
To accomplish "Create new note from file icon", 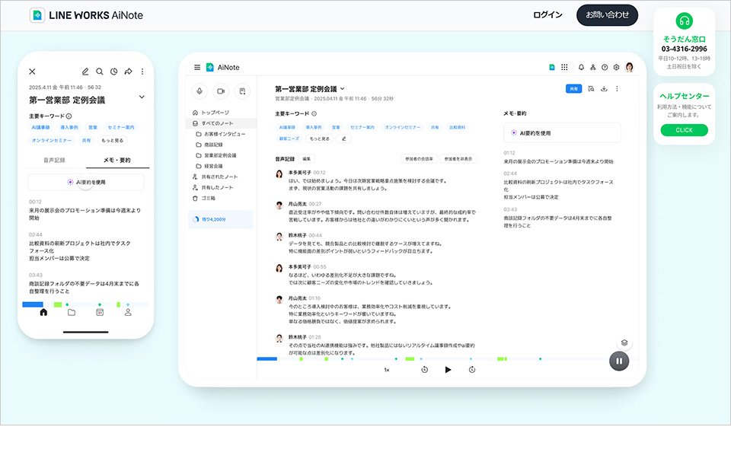I will click(242, 91).
